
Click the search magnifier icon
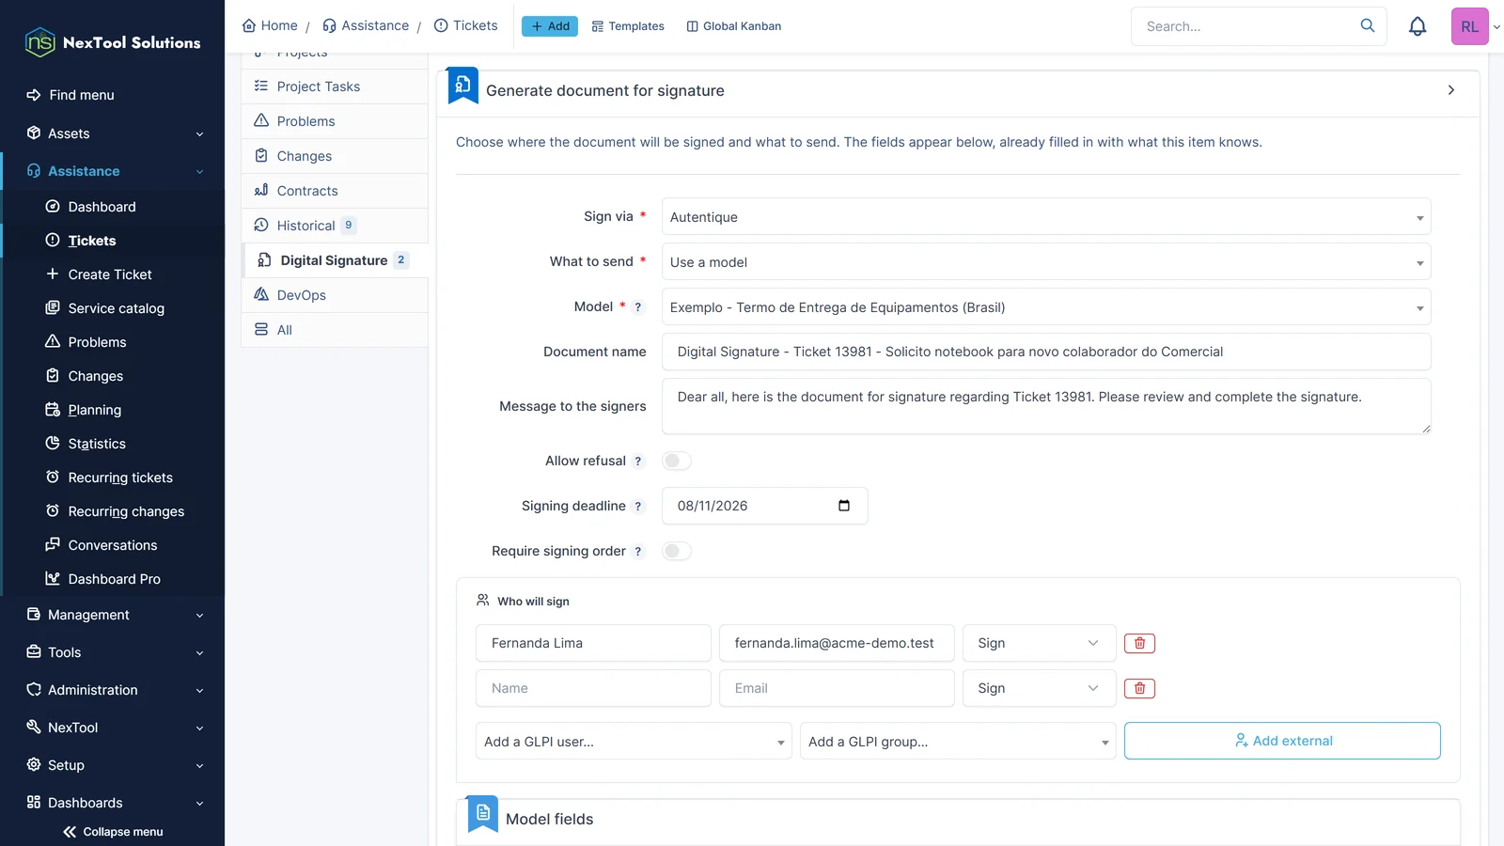coord(1367,25)
